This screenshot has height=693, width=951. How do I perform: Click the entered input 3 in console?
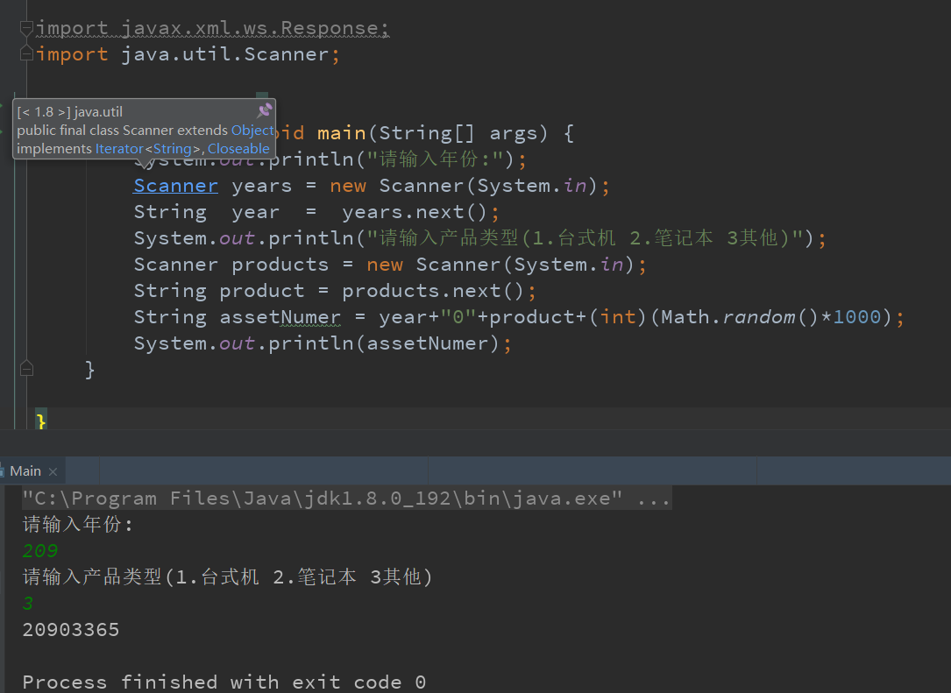(x=28, y=604)
